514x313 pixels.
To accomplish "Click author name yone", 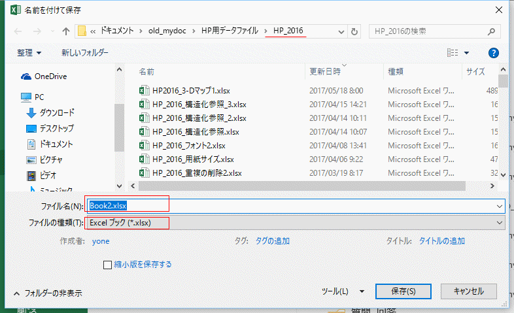I will tap(101, 241).
